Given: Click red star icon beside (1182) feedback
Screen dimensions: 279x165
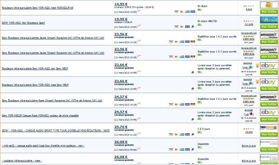Looking at the screenshot, I should pos(251,114).
